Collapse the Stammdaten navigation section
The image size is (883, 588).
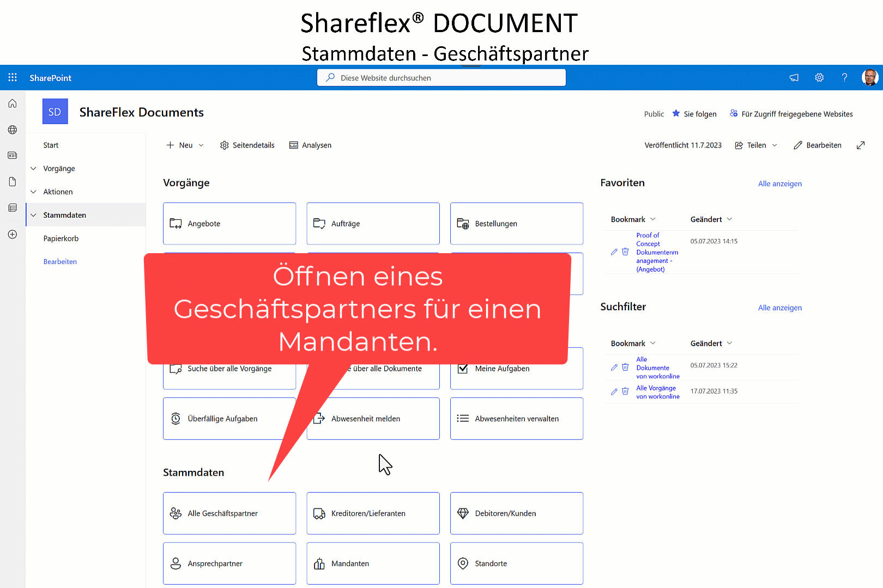click(x=33, y=215)
